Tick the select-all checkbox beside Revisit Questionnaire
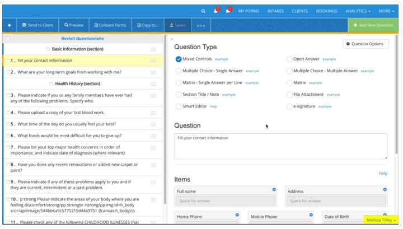 (x=8, y=39)
